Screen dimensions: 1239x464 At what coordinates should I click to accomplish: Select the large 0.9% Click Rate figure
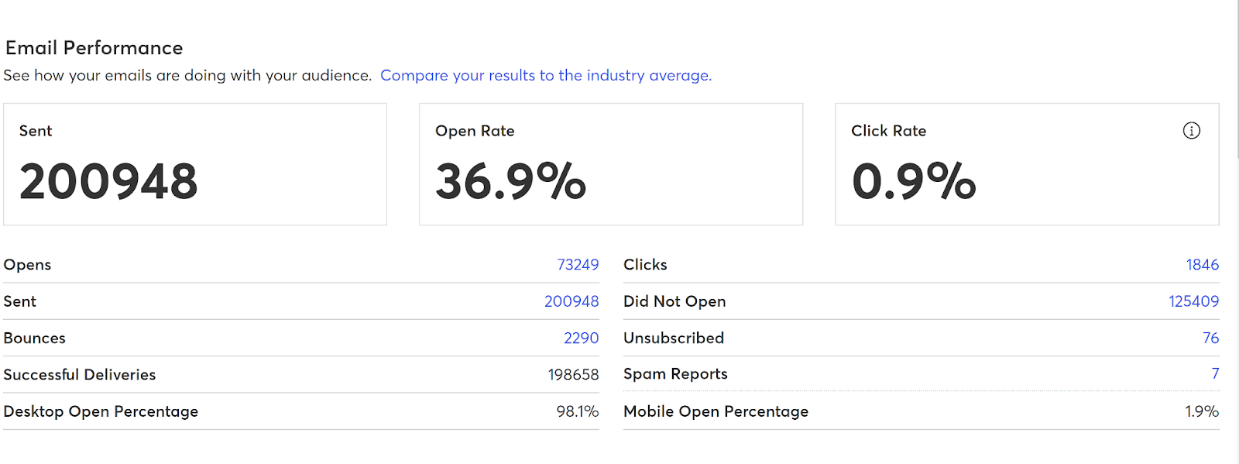(914, 182)
